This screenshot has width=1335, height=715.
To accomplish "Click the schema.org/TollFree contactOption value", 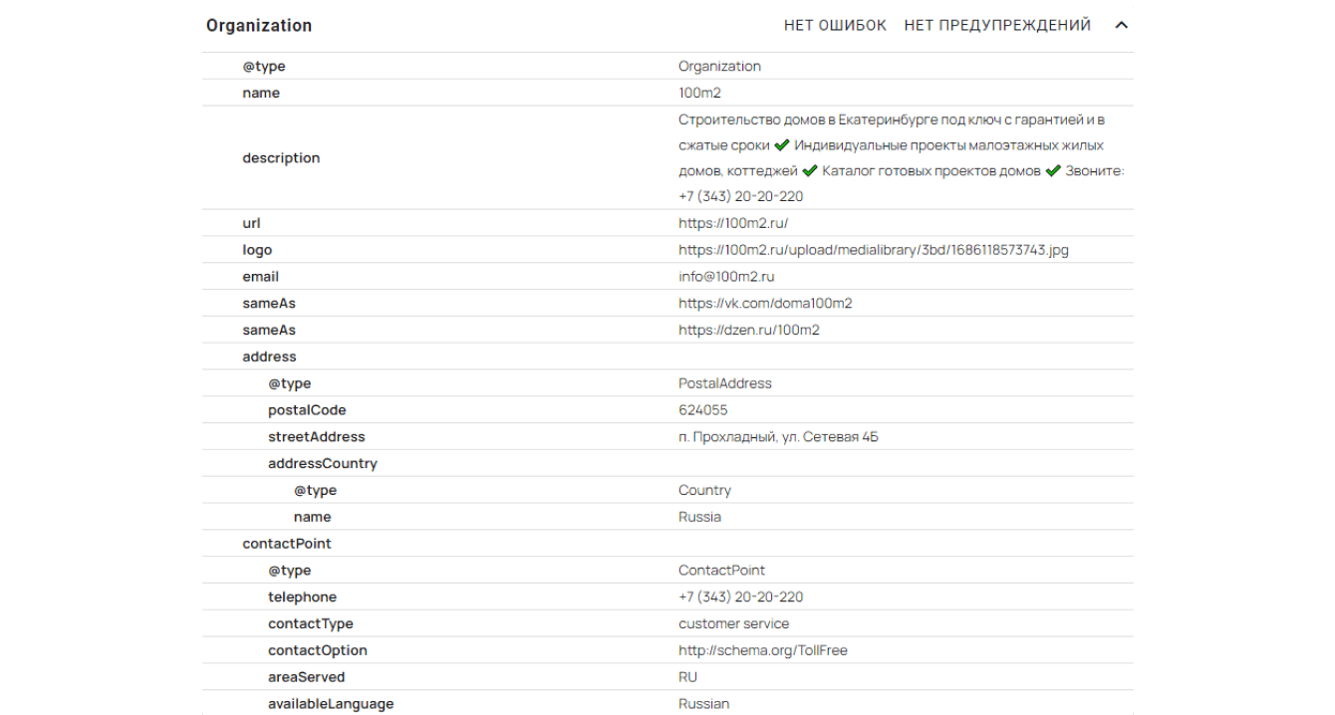I will [x=763, y=650].
